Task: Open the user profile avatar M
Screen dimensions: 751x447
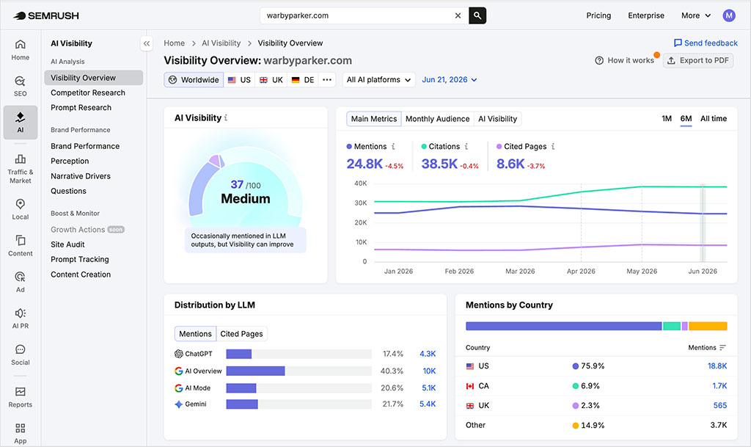Action: pos(729,16)
